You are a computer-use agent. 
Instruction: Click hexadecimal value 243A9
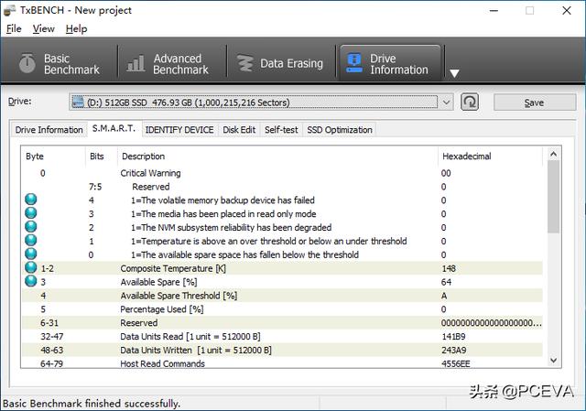click(x=453, y=350)
